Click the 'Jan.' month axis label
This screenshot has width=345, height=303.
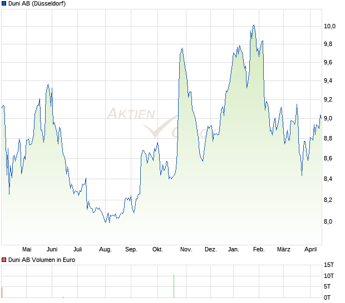tap(234, 250)
